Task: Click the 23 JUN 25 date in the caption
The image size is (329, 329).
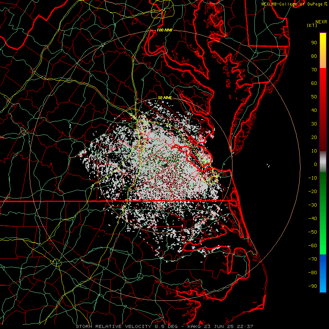Action: [219, 326]
